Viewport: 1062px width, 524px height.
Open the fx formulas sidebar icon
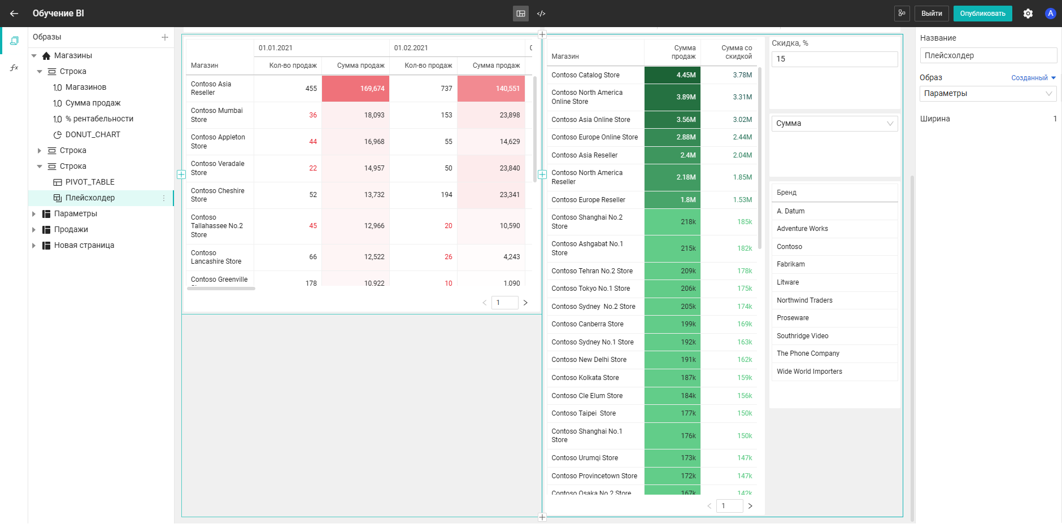(14, 68)
